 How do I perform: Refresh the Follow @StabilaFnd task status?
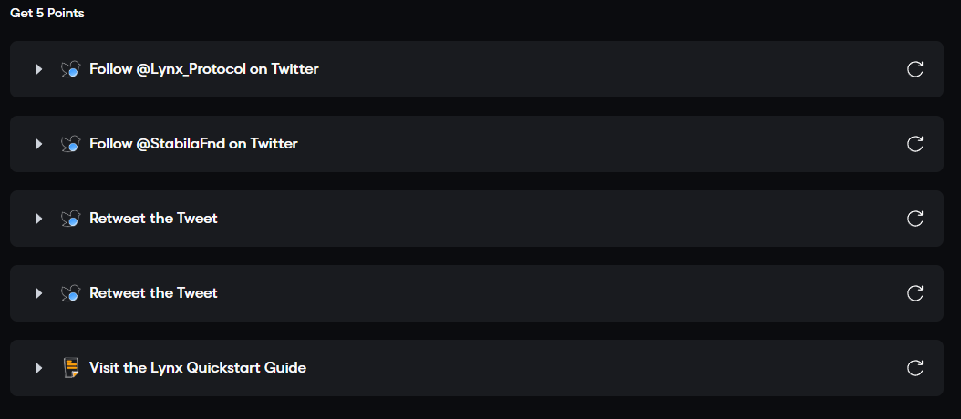pyautogui.click(x=915, y=144)
